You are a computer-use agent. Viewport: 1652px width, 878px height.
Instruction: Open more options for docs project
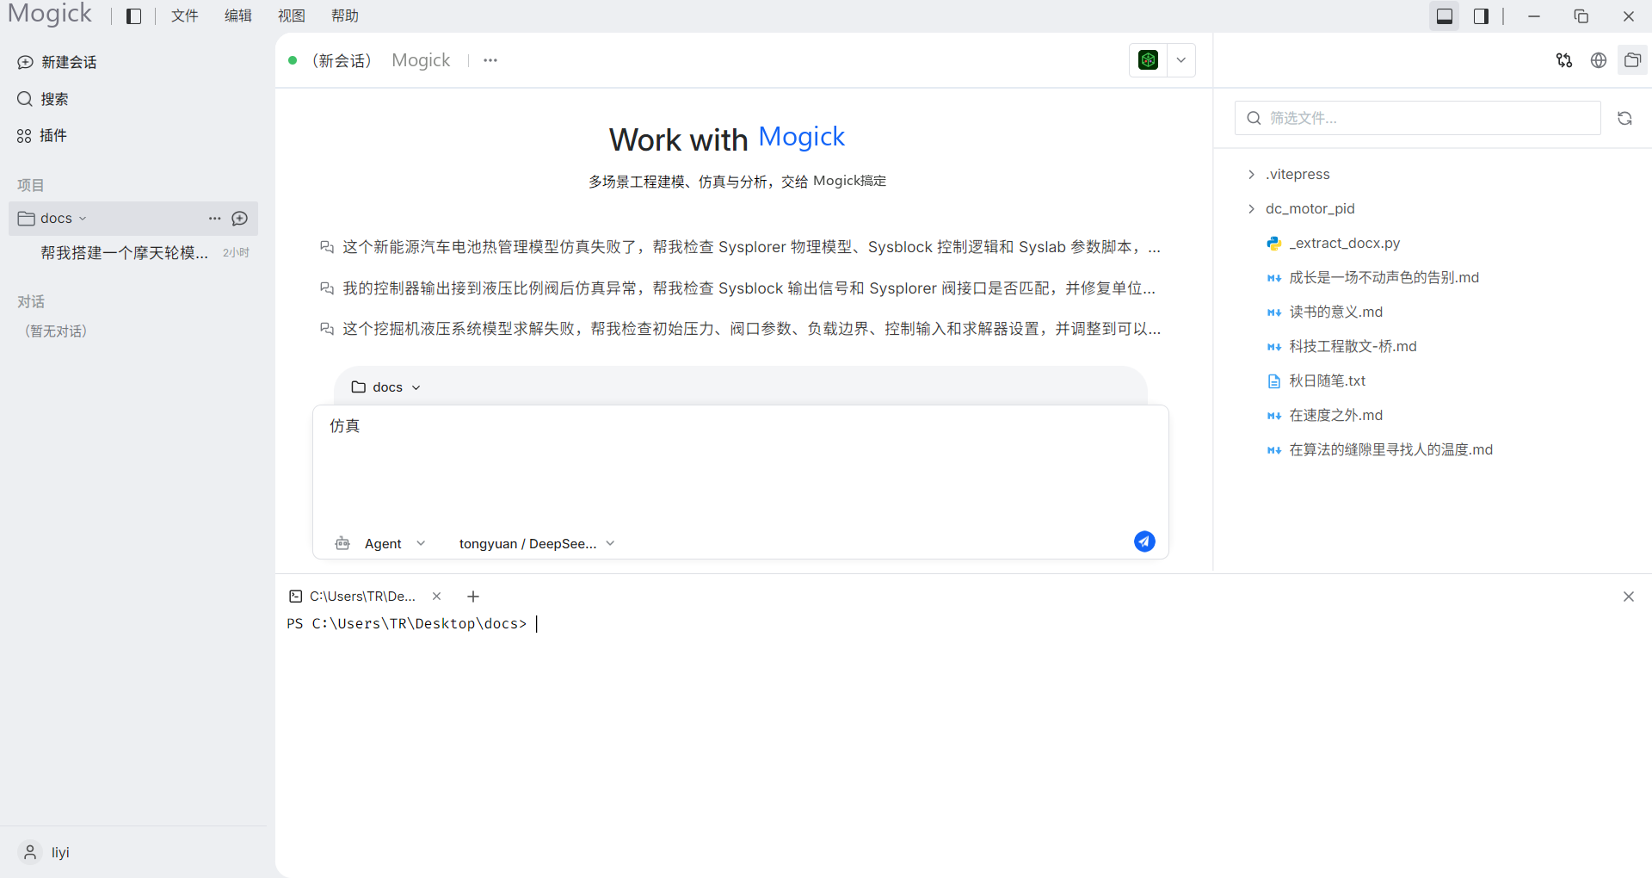click(215, 219)
